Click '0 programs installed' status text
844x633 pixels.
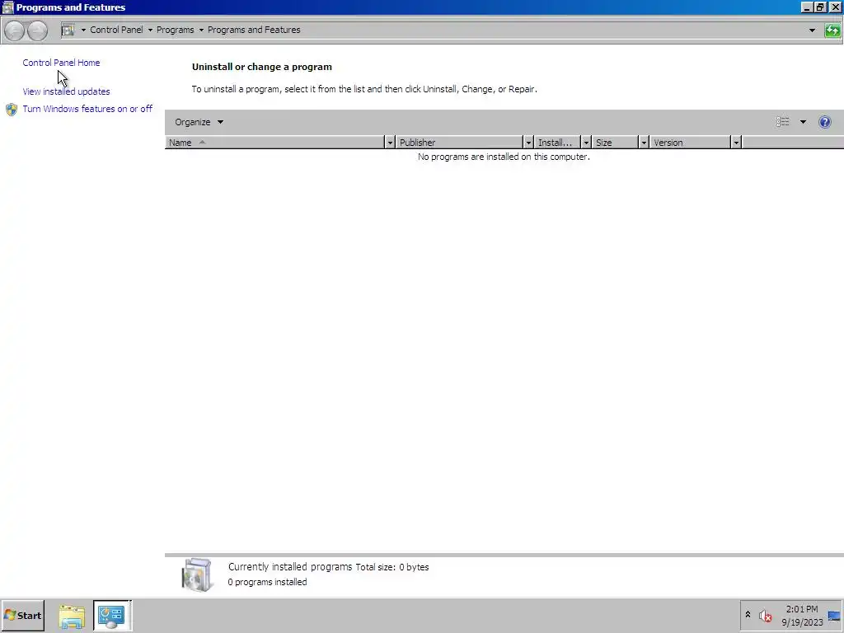coord(268,582)
